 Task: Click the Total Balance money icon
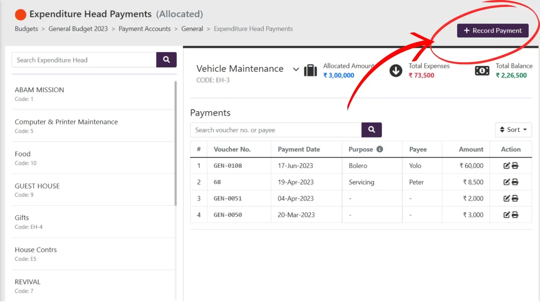pyautogui.click(x=482, y=71)
